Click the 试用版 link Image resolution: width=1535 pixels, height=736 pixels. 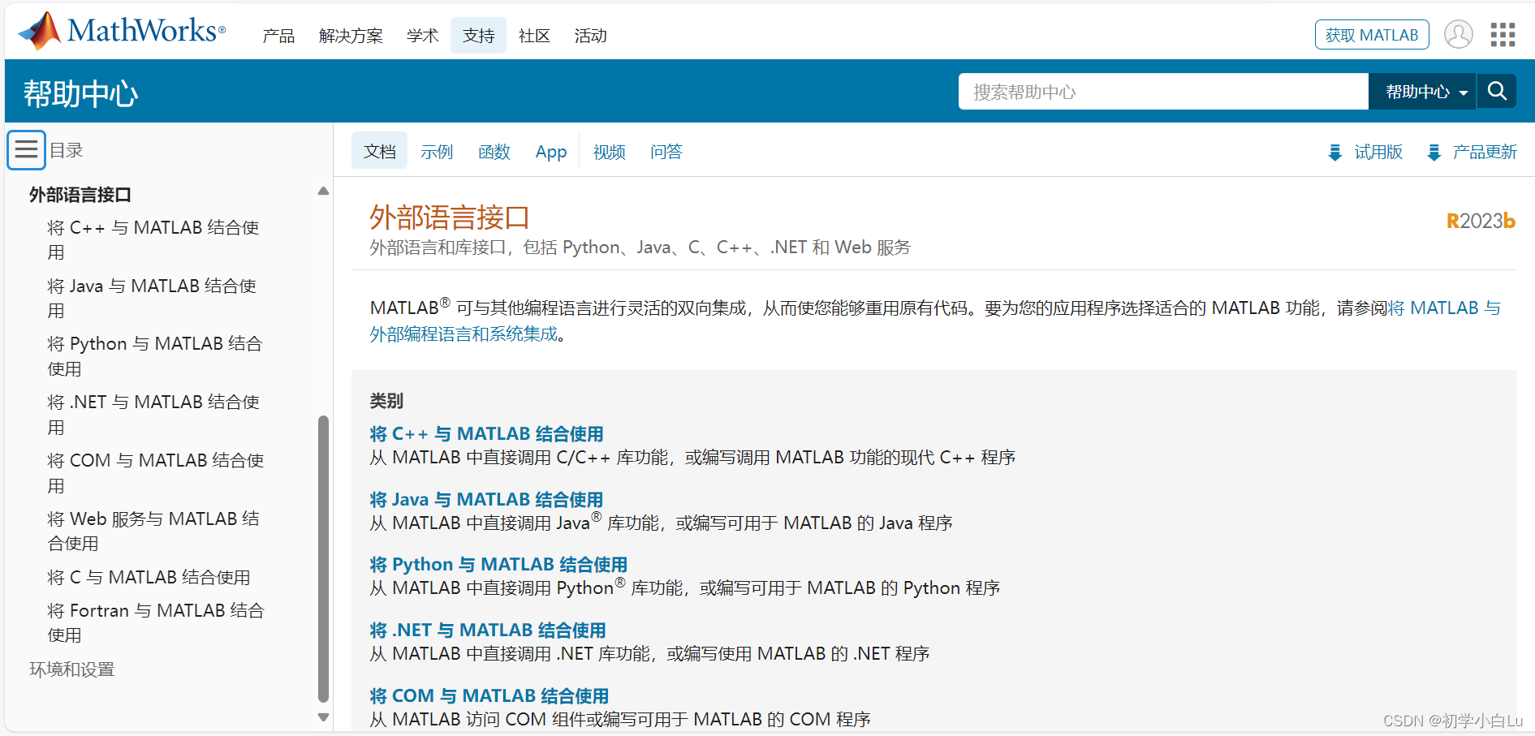[x=1378, y=152]
